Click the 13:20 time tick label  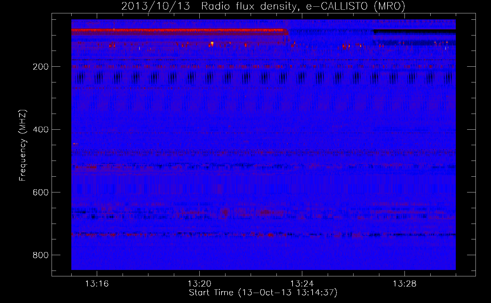click(x=199, y=284)
